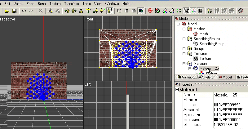Open the Help menu
This screenshot has width=248, height=129.
point(126,4)
